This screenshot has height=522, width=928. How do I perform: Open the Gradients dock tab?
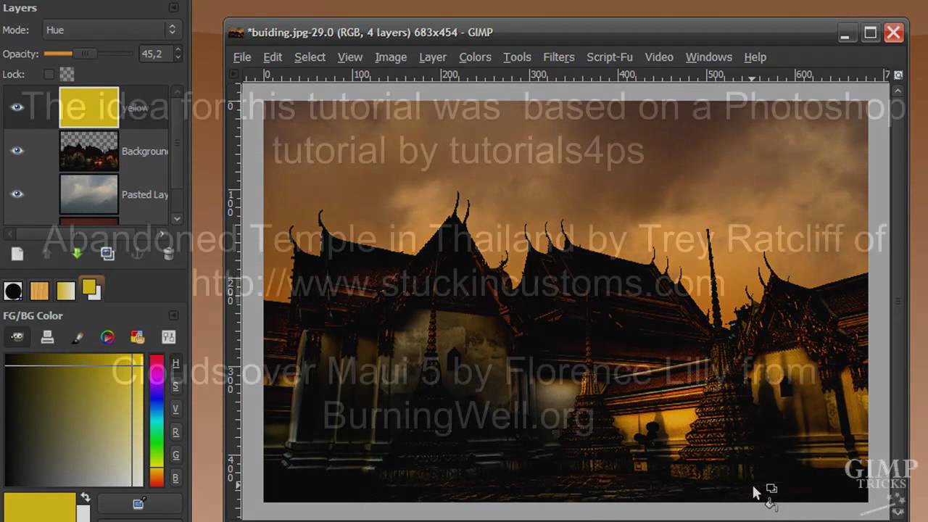click(x=65, y=291)
